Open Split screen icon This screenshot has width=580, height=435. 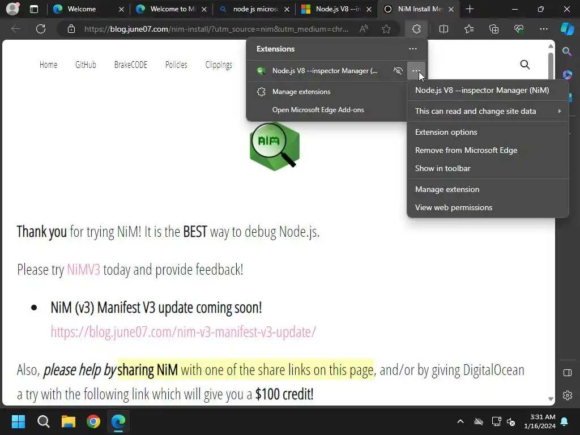click(x=443, y=29)
